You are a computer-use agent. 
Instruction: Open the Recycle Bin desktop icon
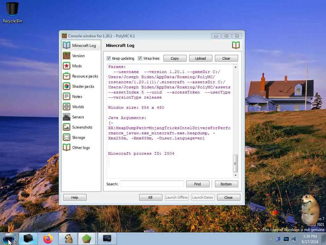coord(12,12)
